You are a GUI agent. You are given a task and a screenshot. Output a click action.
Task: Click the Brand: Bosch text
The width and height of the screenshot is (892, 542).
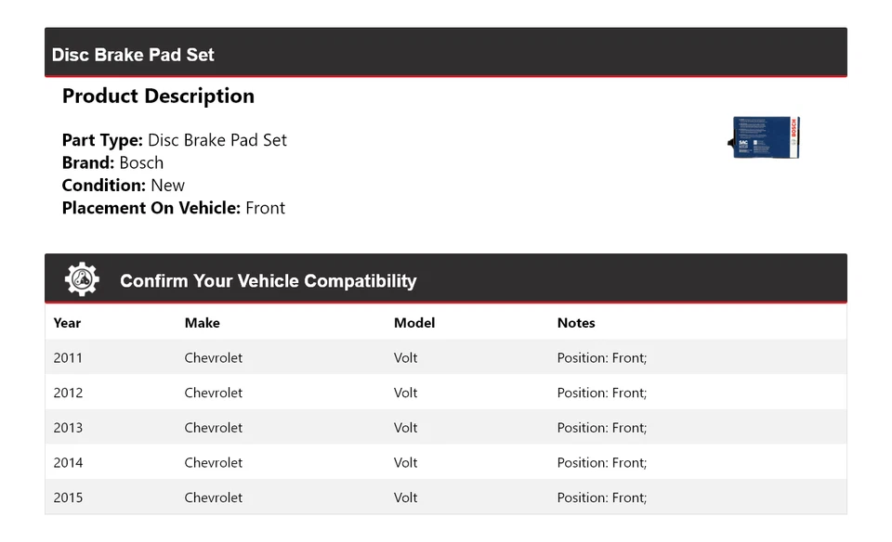coord(112,162)
